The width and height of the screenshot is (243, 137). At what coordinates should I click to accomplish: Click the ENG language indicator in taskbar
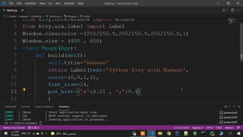(x=24, y=134)
